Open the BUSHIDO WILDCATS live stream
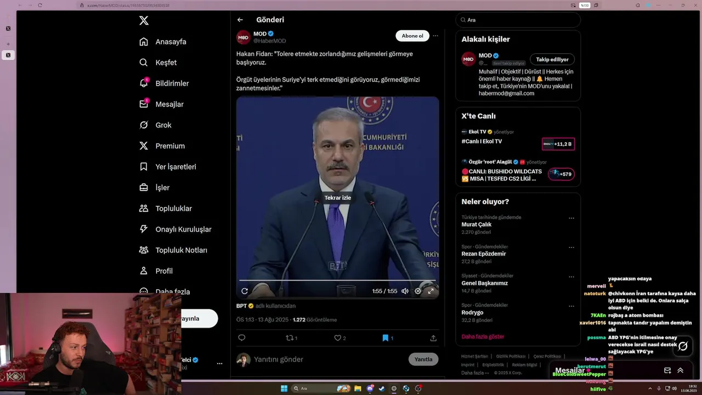702x395 pixels. pos(502,175)
